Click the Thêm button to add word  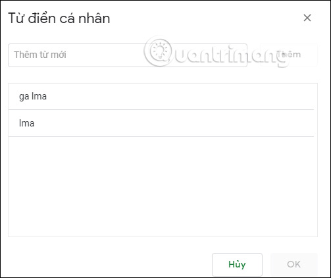(289, 55)
